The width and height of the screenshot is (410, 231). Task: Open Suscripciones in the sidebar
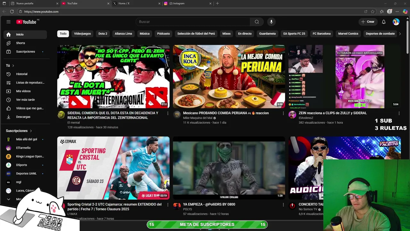(25, 52)
